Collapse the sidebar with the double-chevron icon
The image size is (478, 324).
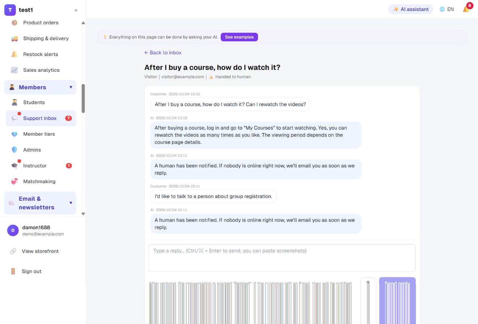coord(76,10)
